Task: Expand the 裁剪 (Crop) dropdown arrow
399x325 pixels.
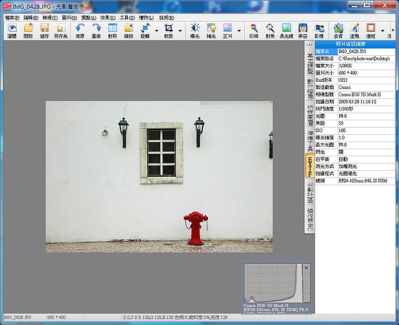Action: click(180, 30)
